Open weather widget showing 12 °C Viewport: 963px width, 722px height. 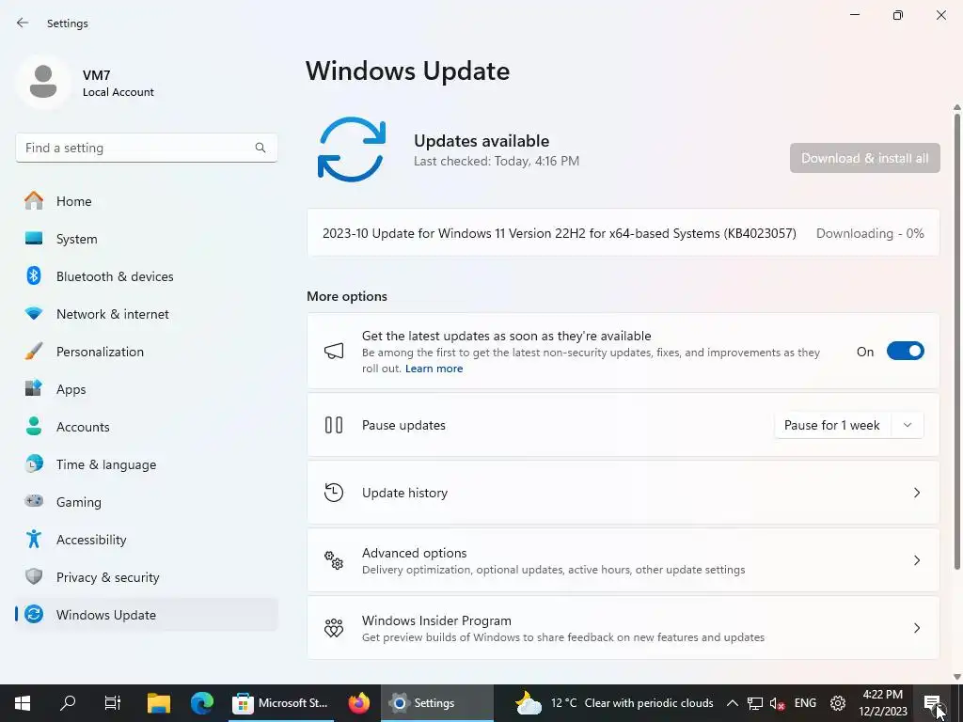(614, 703)
